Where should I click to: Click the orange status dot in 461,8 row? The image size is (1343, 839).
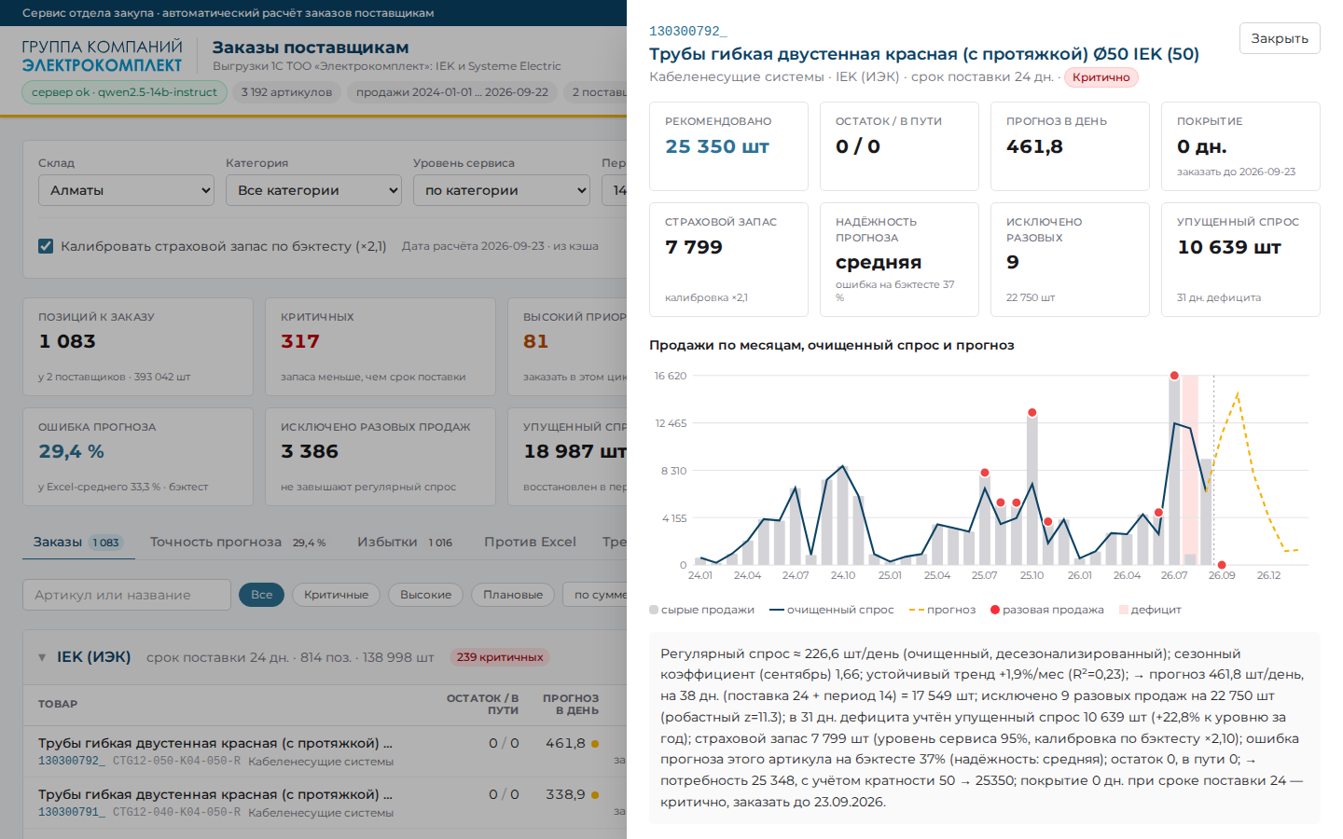tap(595, 744)
